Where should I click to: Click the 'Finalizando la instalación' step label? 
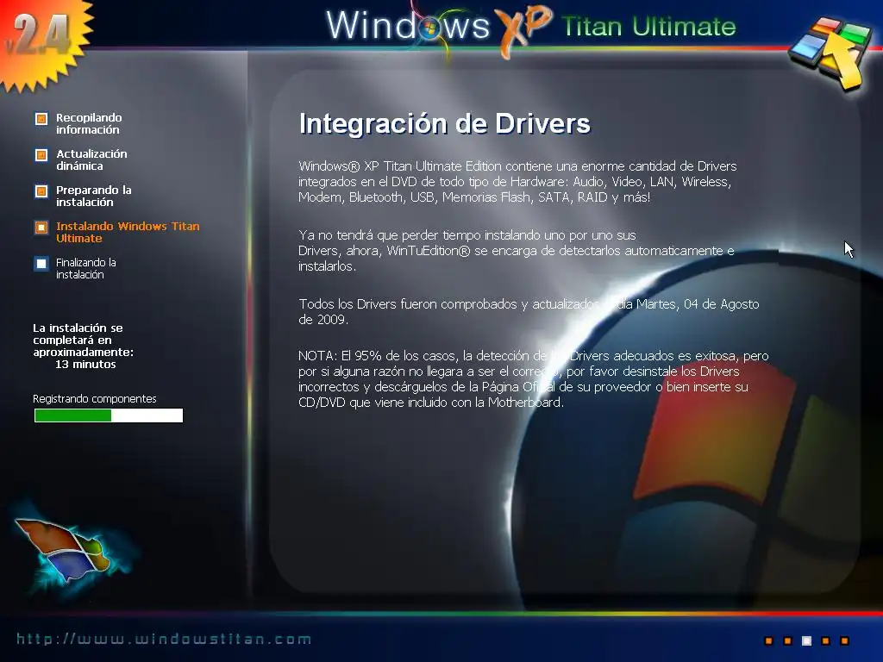(86, 269)
